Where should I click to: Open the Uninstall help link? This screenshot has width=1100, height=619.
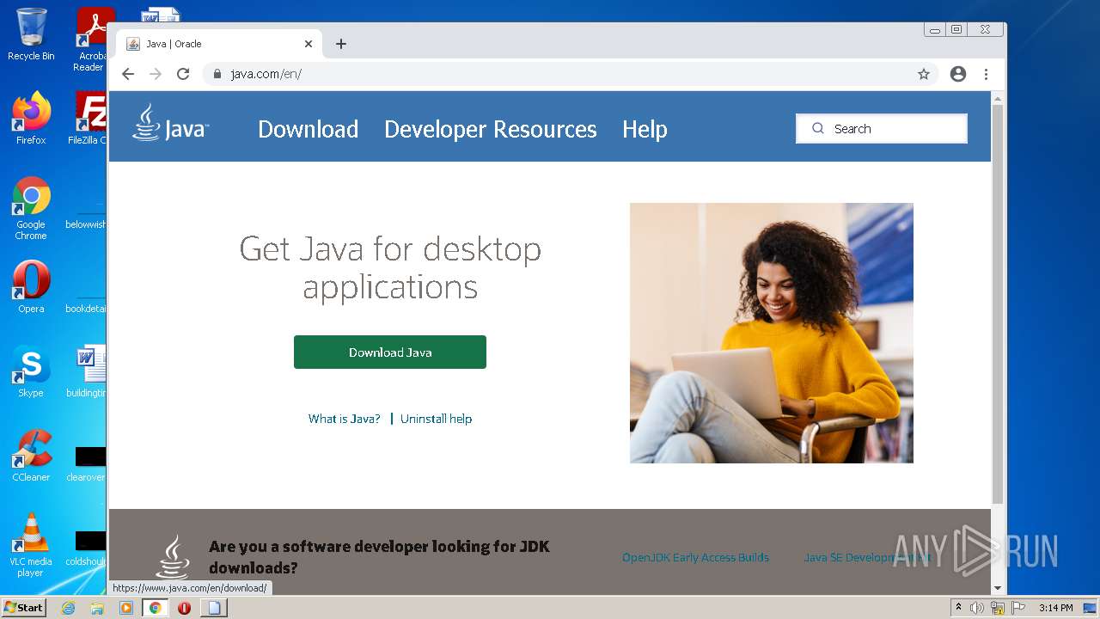point(436,419)
